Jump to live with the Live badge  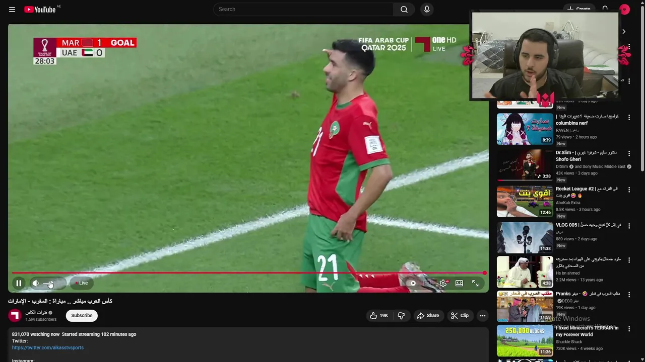82,283
